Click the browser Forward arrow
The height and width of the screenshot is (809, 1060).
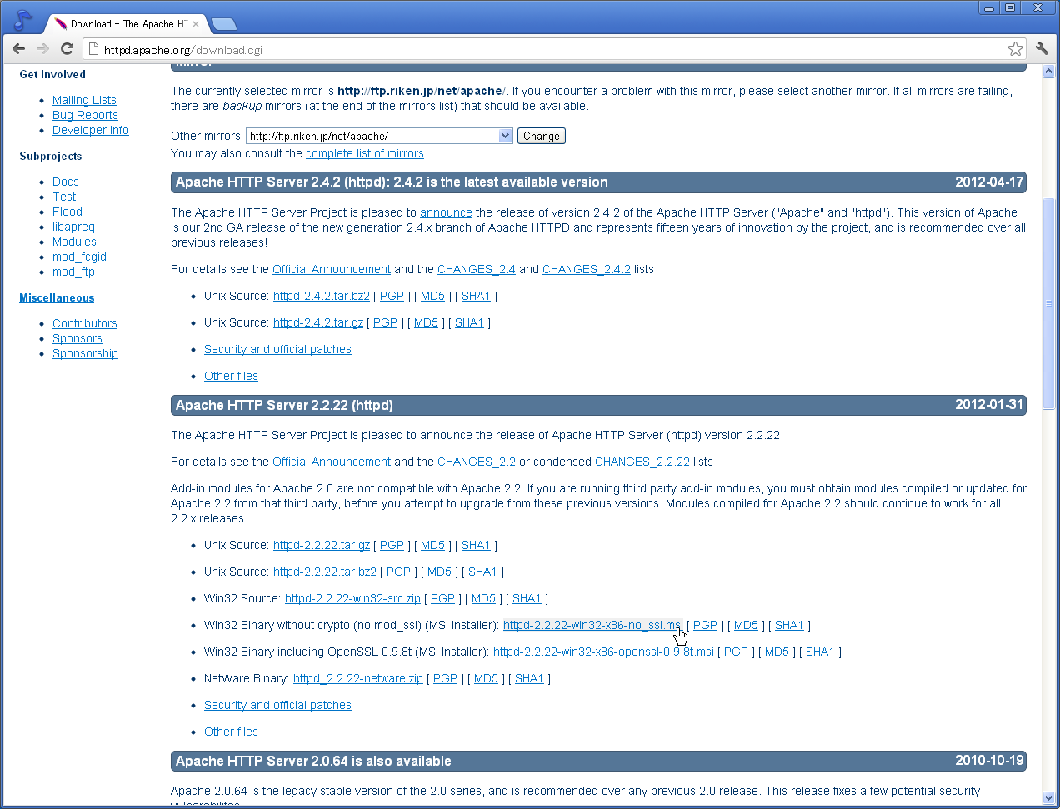(x=43, y=49)
